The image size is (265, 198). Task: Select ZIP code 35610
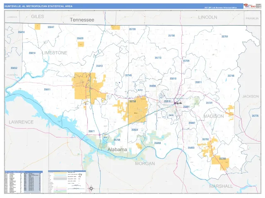21,32
